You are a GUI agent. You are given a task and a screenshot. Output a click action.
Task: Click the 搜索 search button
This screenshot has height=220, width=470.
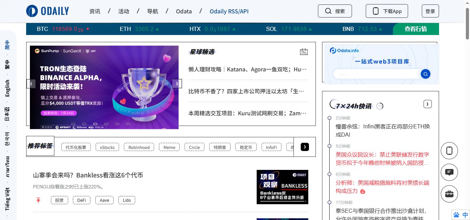(335, 11)
